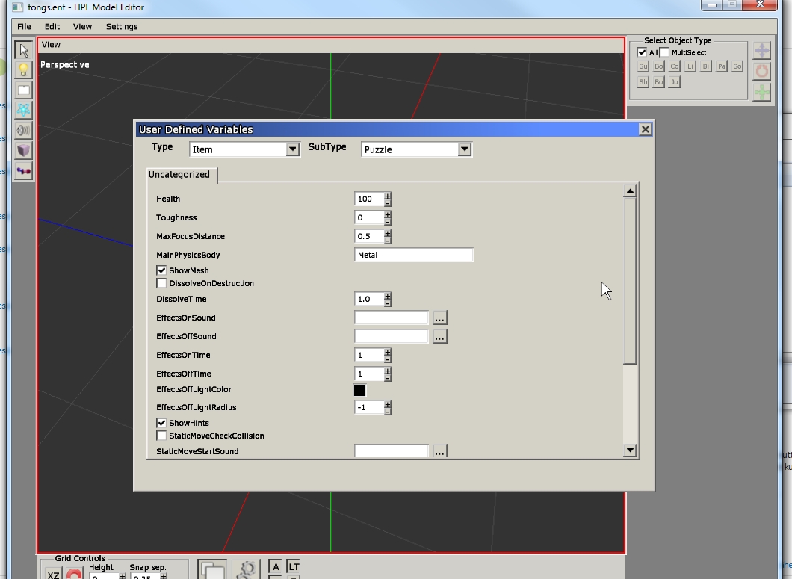Switch to the Uncategorized tab
Image resolution: width=792 pixels, height=579 pixels.
pyautogui.click(x=179, y=175)
